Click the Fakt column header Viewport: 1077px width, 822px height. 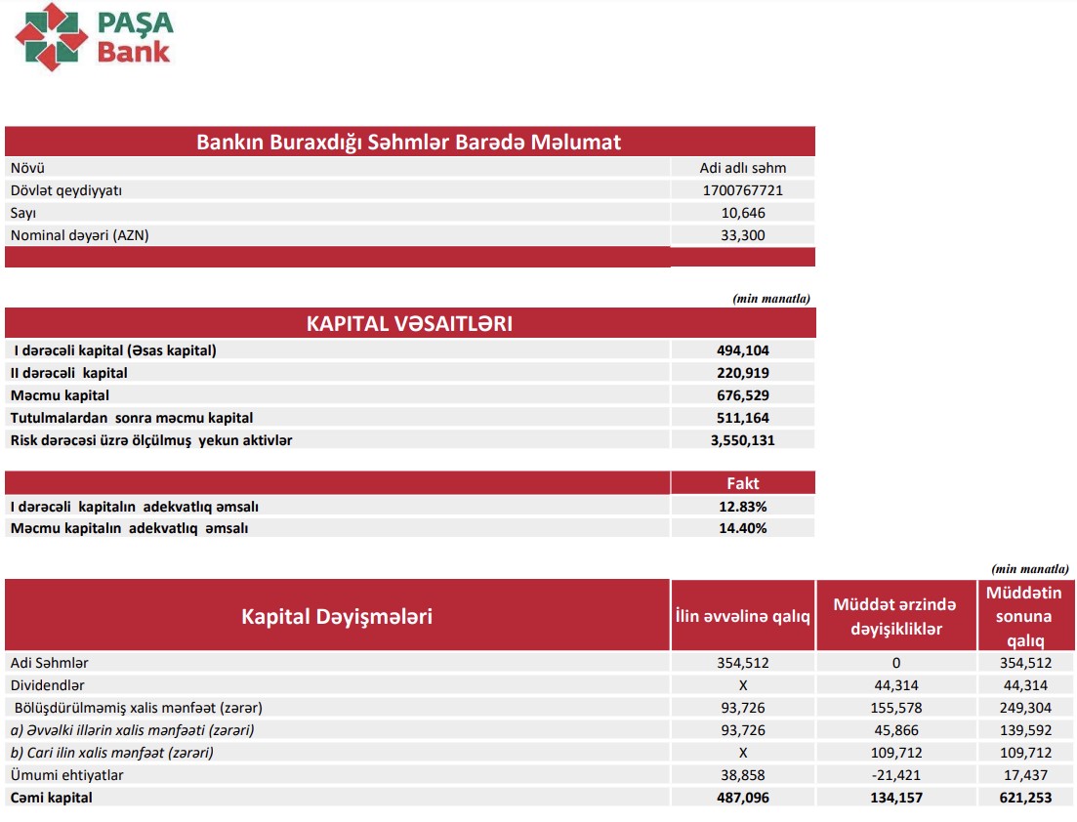point(742,483)
